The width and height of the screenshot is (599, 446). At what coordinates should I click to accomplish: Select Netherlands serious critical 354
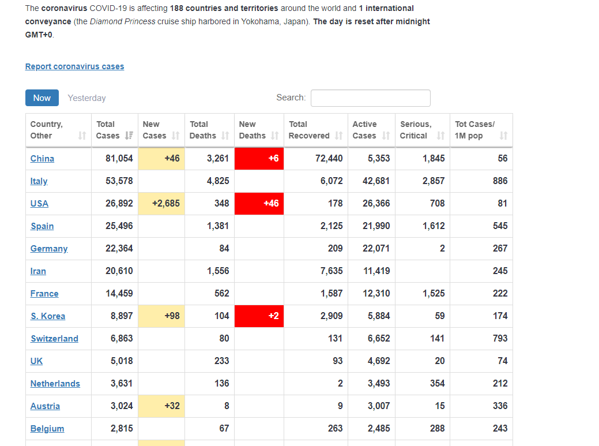(x=438, y=384)
